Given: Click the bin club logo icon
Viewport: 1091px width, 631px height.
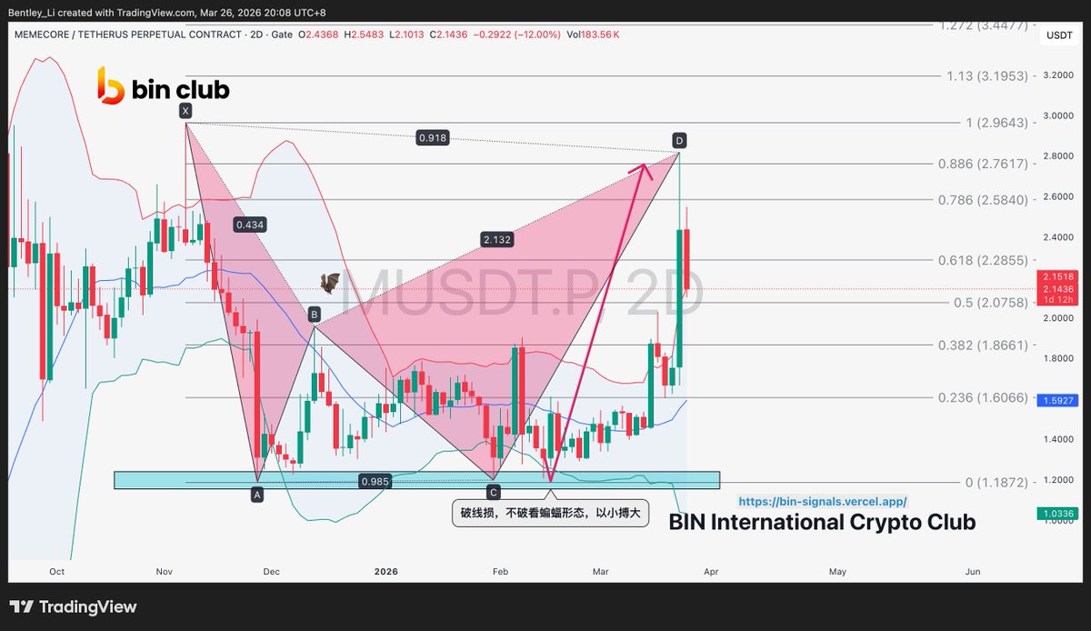Looking at the screenshot, I should pos(109,87).
